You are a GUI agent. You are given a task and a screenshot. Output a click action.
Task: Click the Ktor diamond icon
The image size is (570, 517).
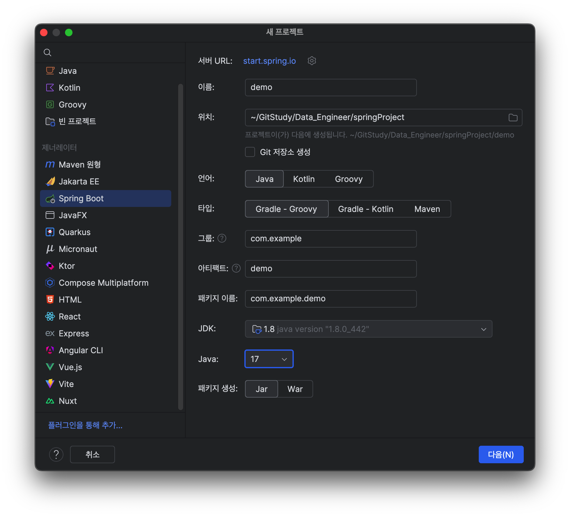click(50, 266)
